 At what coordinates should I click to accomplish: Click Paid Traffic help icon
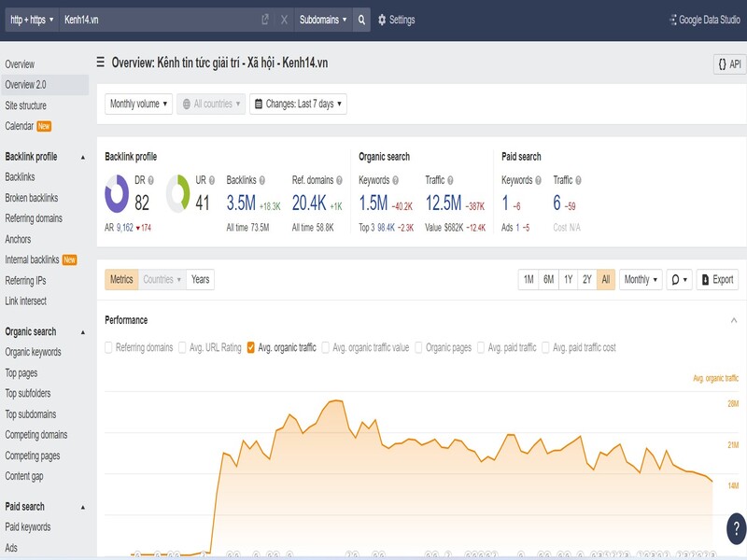click(x=578, y=180)
